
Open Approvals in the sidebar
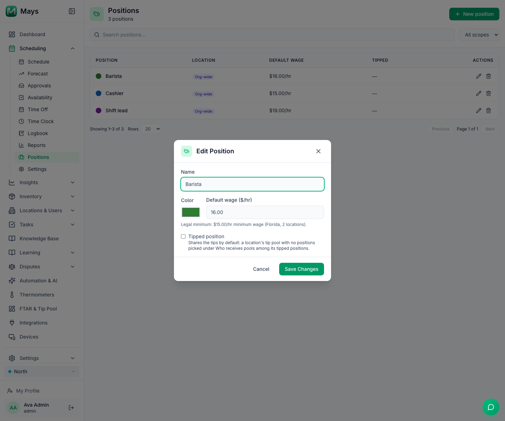point(47,86)
